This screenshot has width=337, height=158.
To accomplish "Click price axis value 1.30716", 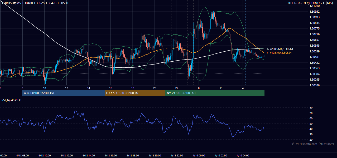I will point(315,34).
